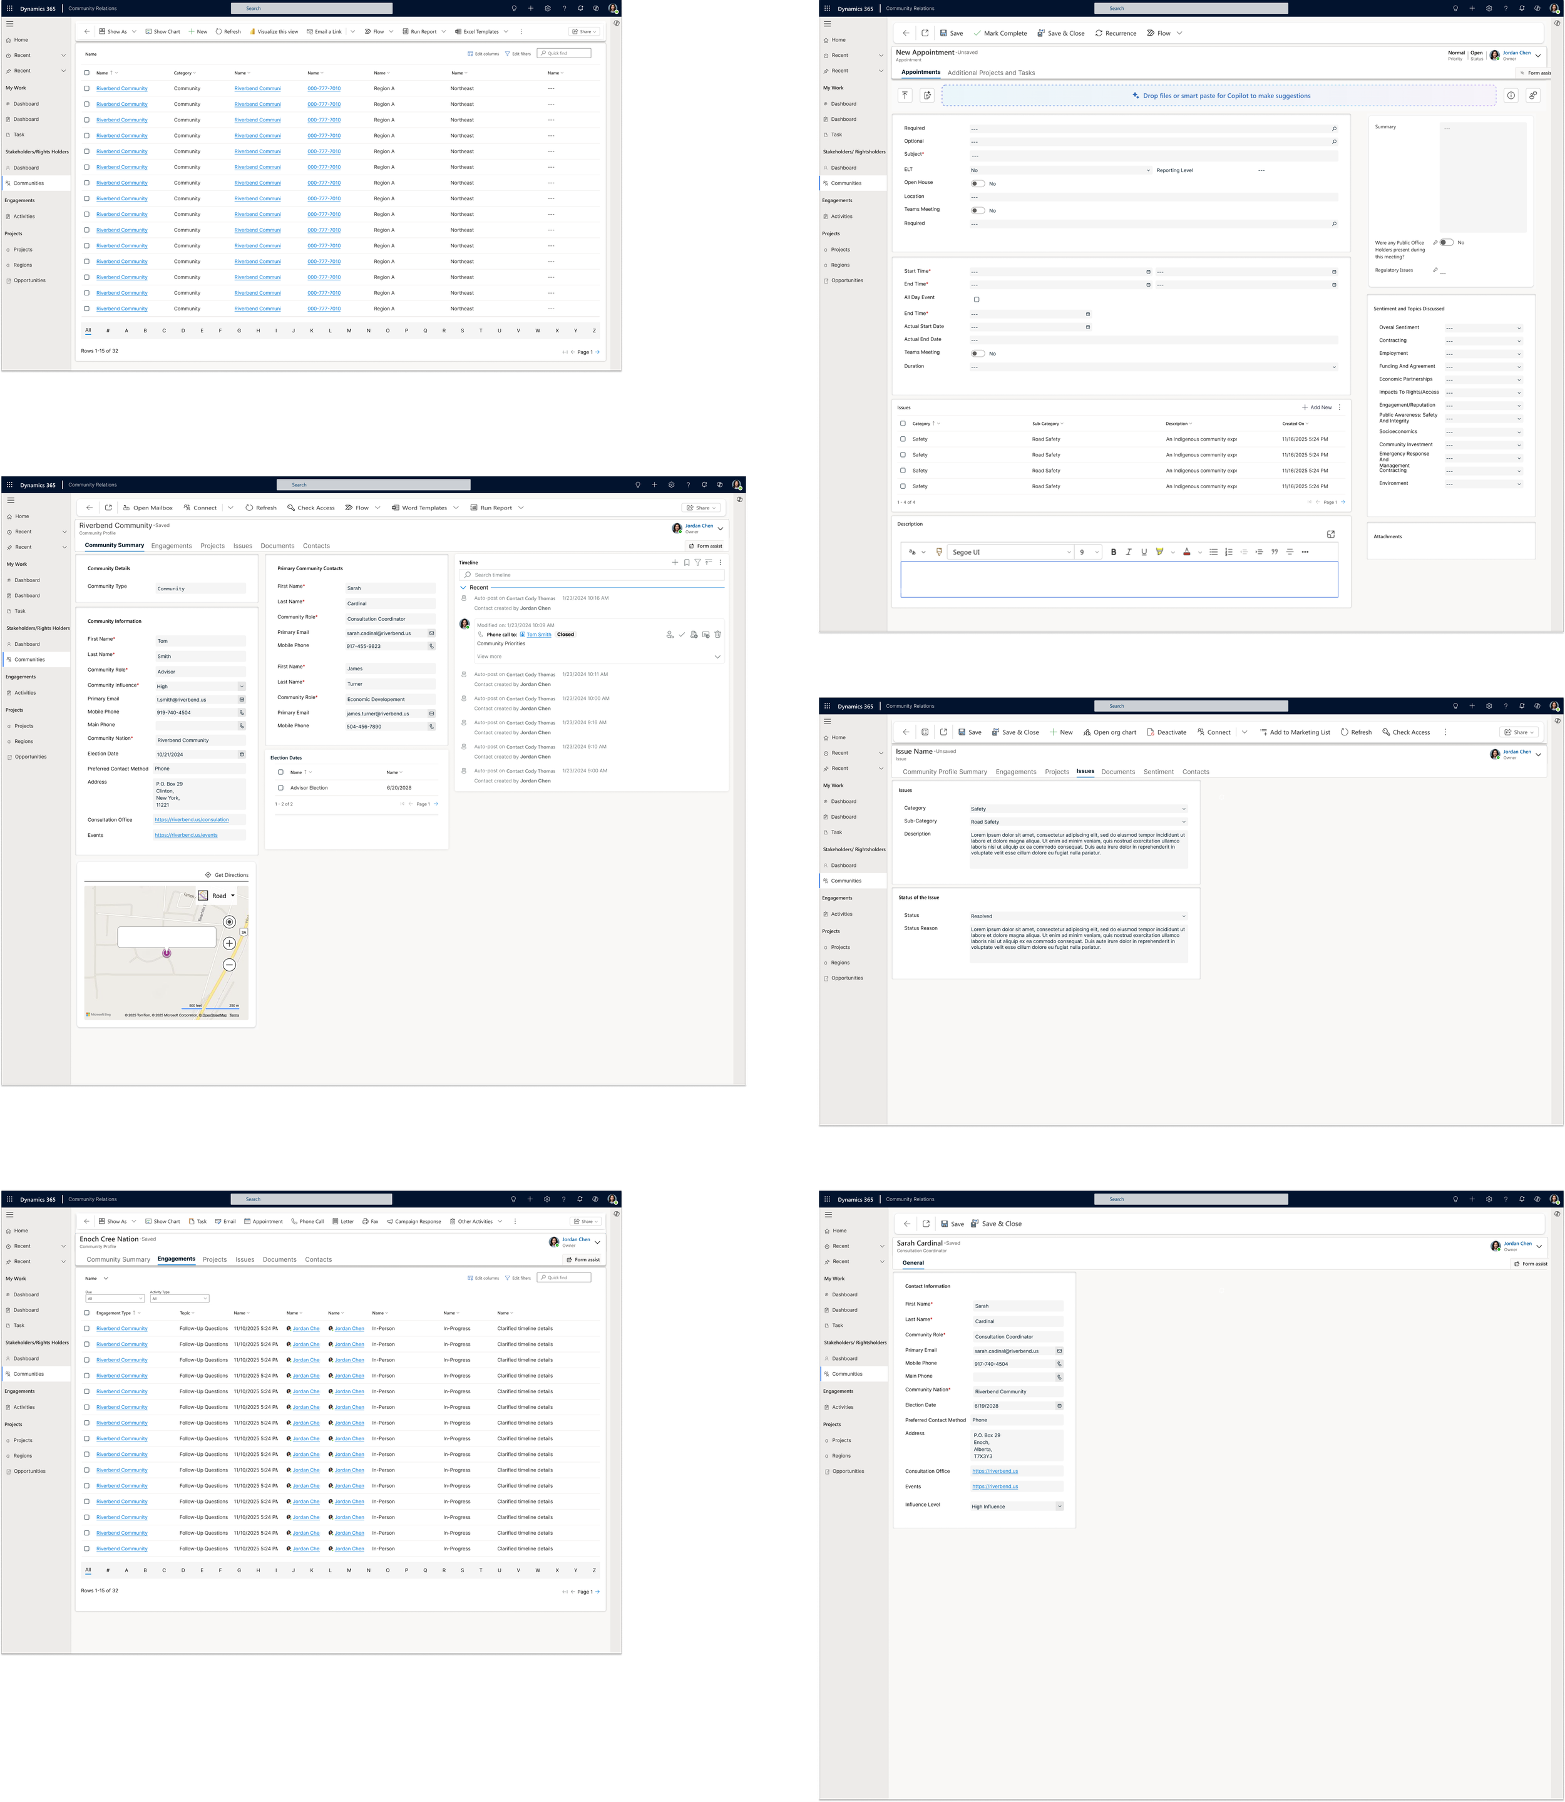Open Engagements tab on Riverbend Community form
This screenshot has height=1802, width=1565.
171,546
